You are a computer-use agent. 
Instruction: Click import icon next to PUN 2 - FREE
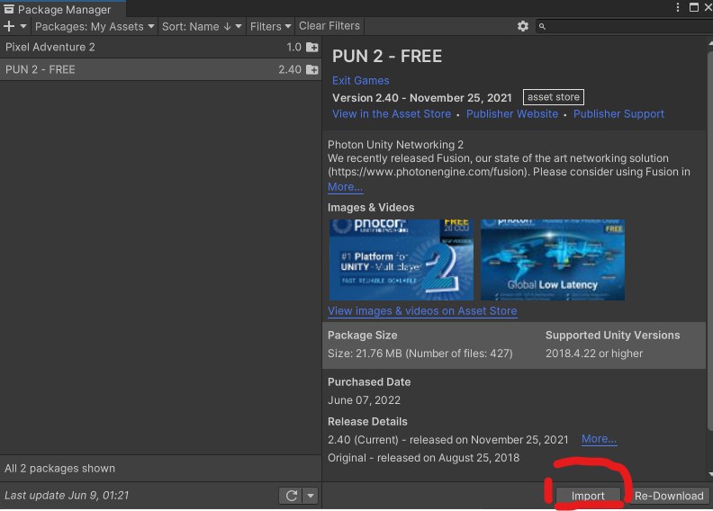pyautogui.click(x=311, y=69)
